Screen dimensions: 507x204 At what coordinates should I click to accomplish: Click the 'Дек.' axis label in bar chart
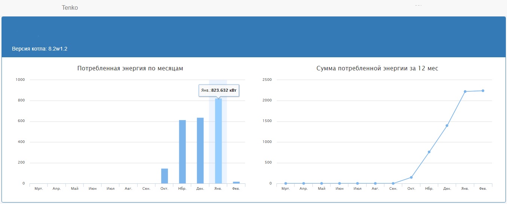click(200, 189)
